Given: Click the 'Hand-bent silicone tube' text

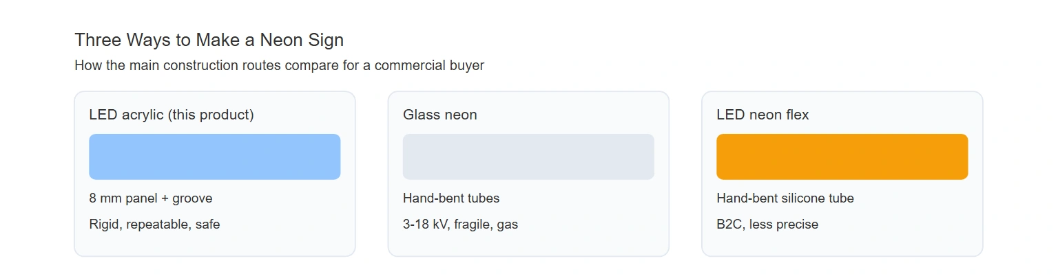Looking at the screenshot, I should pos(785,198).
